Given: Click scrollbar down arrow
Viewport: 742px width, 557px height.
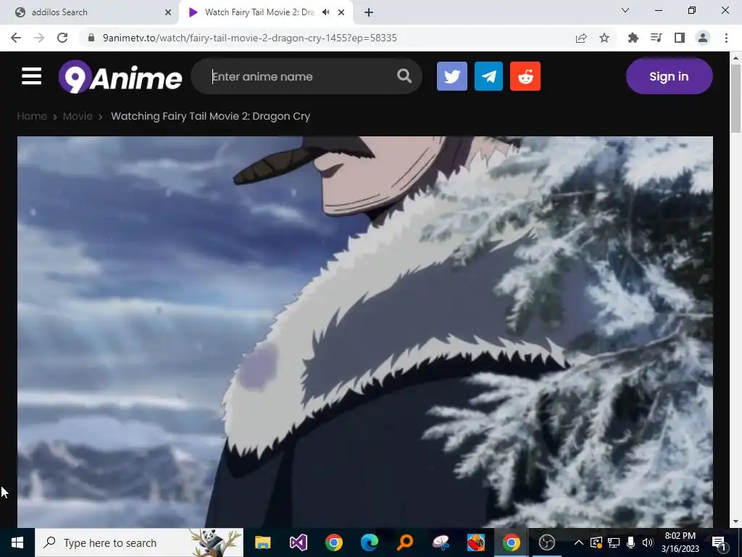Looking at the screenshot, I should tap(735, 522).
